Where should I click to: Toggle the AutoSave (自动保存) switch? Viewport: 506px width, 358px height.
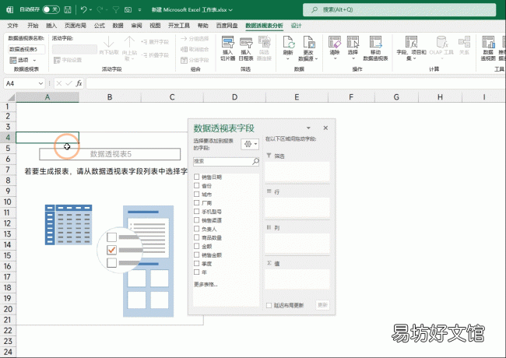51,9
